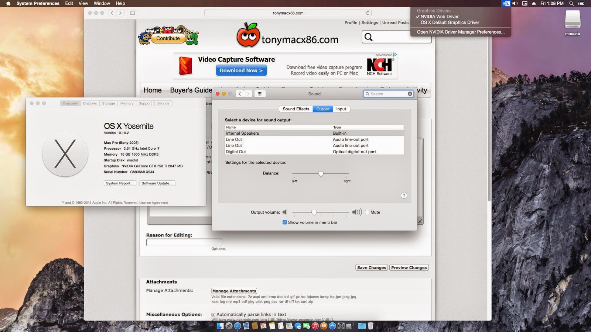The height and width of the screenshot is (332, 591).
Task: Open the Notification Center icon
Action: pyautogui.click(x=581, y=3)
